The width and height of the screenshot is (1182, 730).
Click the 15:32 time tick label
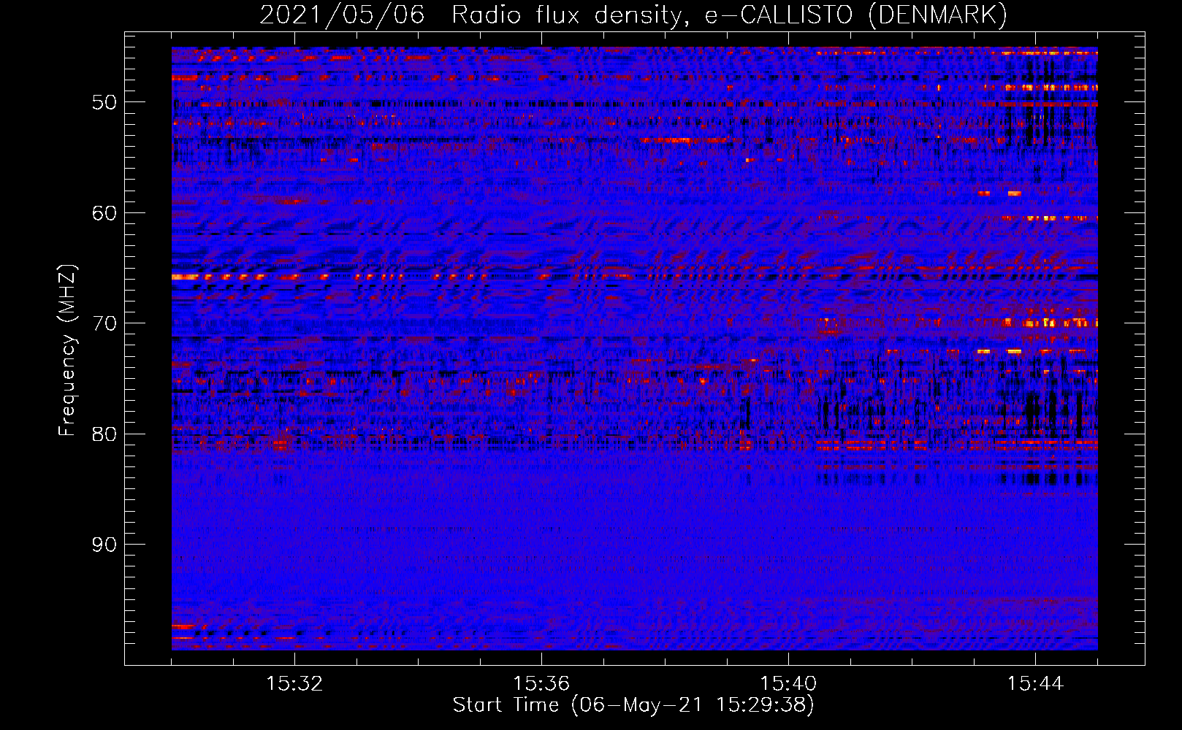click(294, 684)
